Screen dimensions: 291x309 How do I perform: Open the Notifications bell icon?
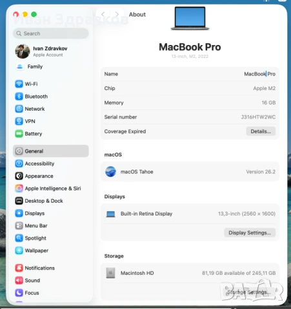(19, 268)
